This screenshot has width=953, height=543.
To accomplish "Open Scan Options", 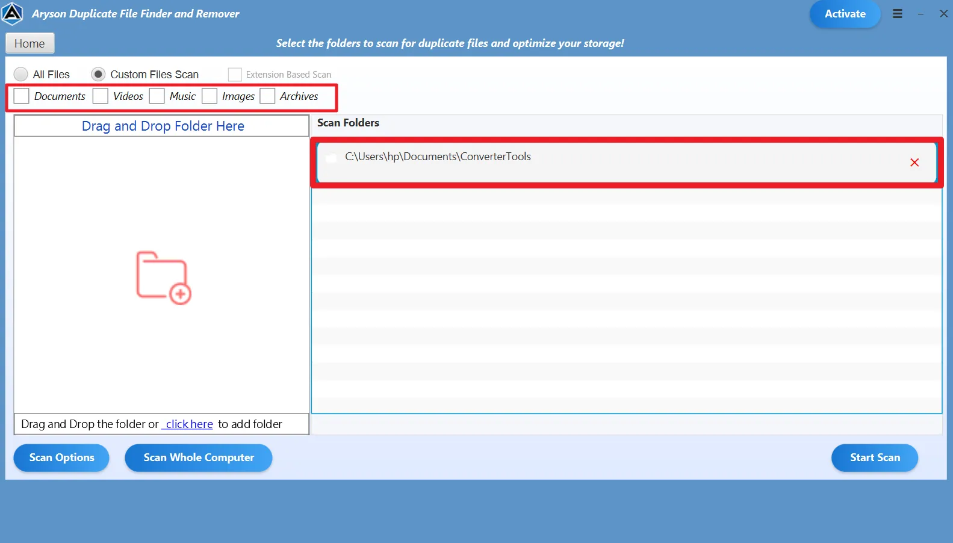I will [61, 458].
